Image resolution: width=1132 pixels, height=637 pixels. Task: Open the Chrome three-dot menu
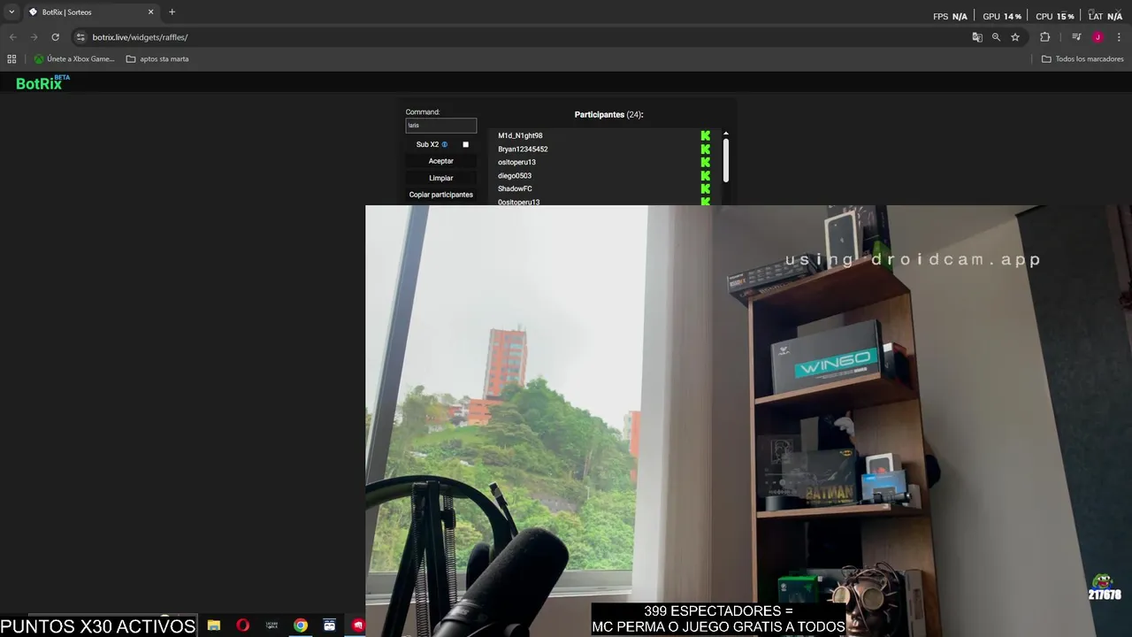[x=1119, y=37]
